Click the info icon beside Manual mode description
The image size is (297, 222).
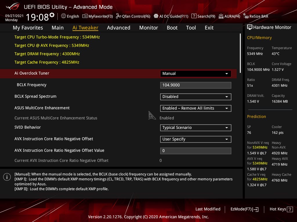pyautogui.click(x=7, y=177)
